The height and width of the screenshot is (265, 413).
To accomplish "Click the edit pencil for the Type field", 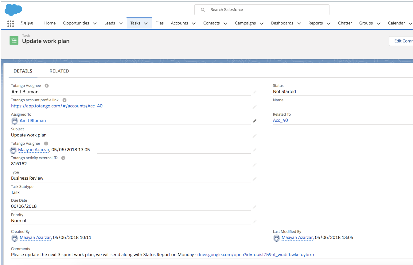I will point(254,179).
